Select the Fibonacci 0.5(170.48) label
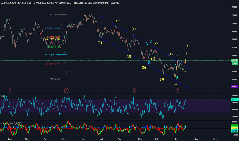239x141 pixels. tap(53, 47)
